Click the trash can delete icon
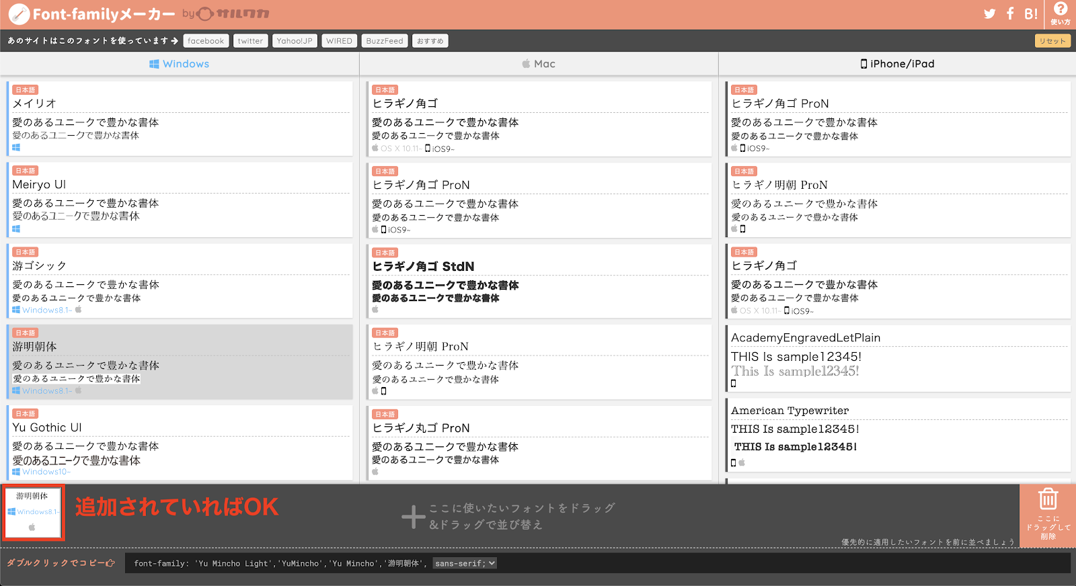Viewport: 1076px width, 586px height. point(1048,500)
